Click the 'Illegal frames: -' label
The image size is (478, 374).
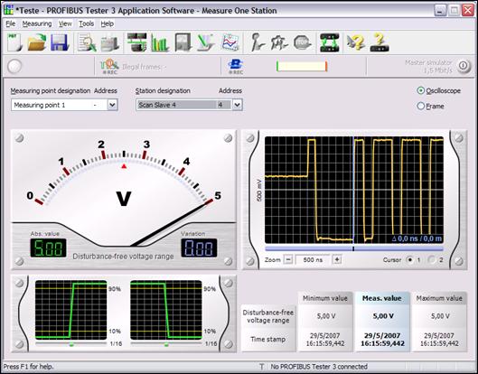pyautogui.click(x=145, y=67)
